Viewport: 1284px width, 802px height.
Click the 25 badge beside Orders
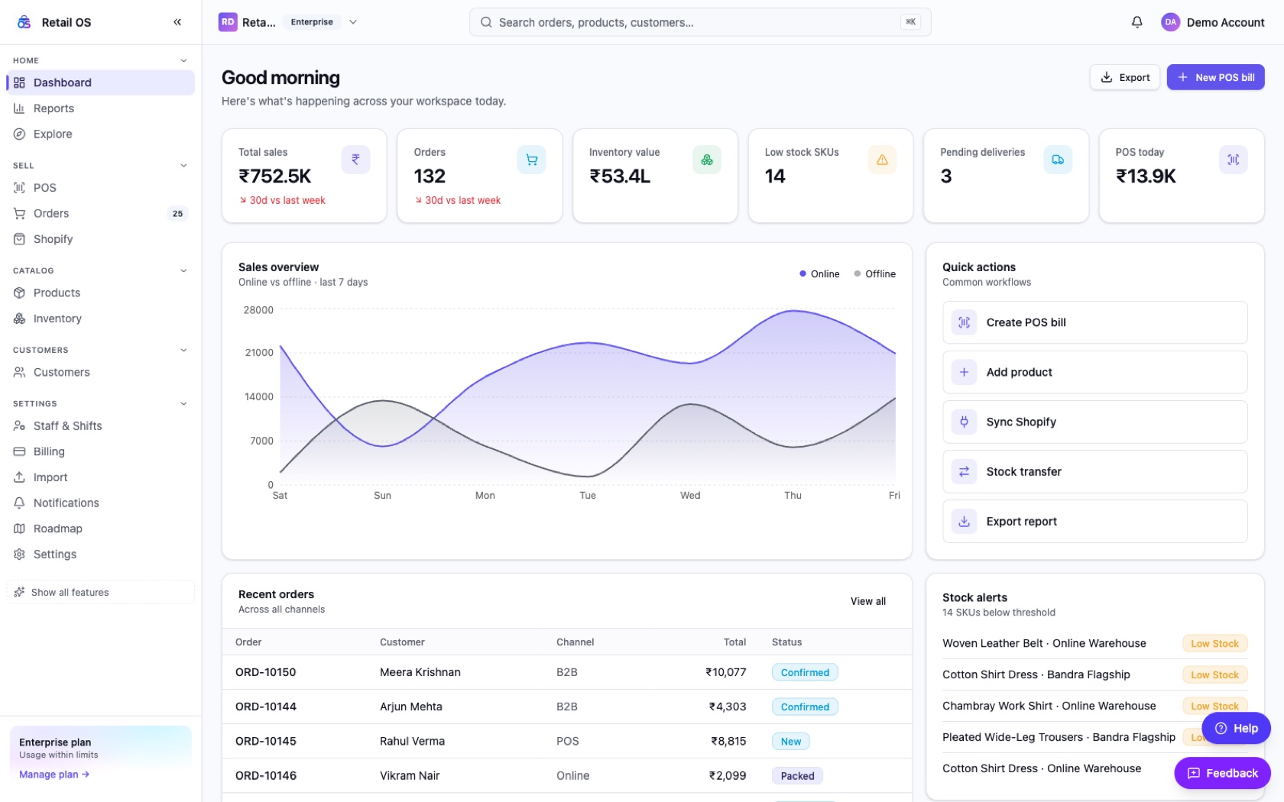point(177,213)
